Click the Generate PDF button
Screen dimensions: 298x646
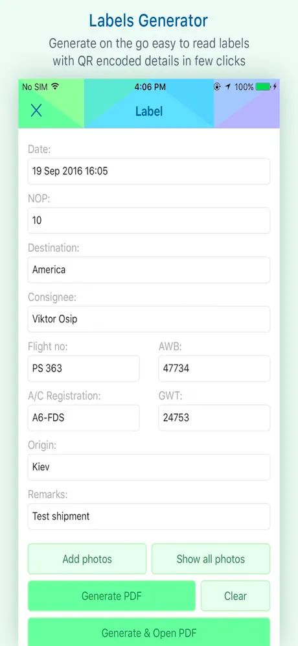coord(111,596)
